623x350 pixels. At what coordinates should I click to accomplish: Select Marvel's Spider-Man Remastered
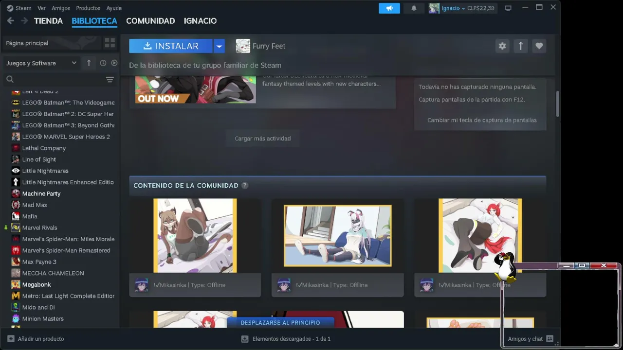click(x=66, y=250)
